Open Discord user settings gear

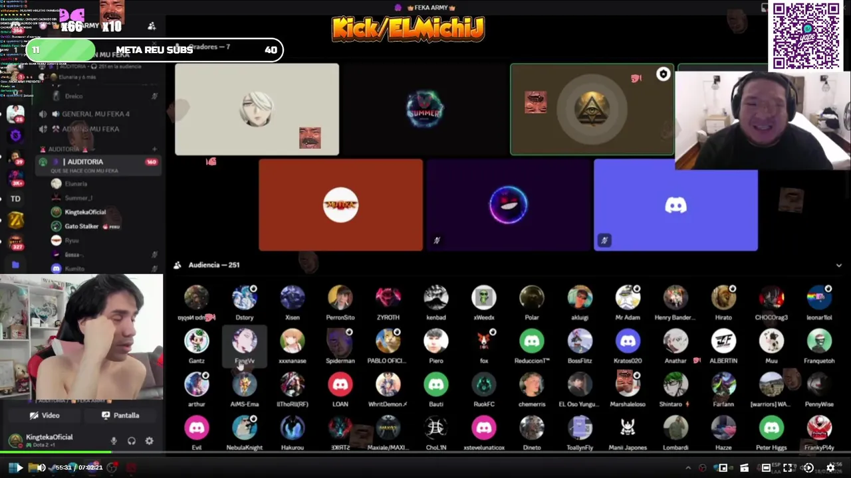click(x=149, y=441)
